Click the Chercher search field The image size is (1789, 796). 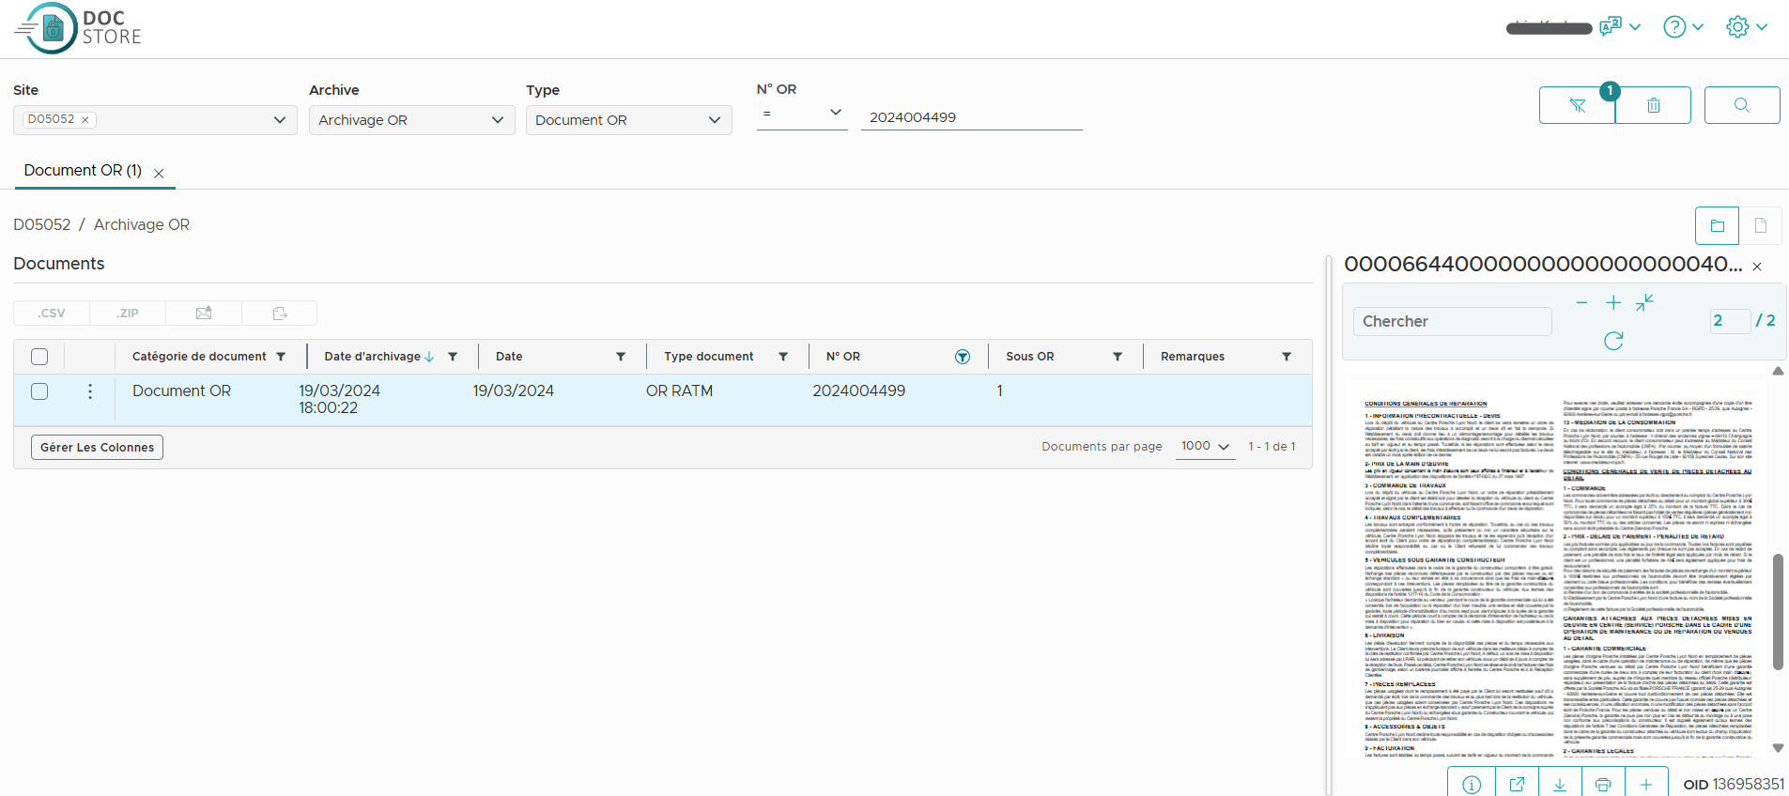pos(1452,321)
